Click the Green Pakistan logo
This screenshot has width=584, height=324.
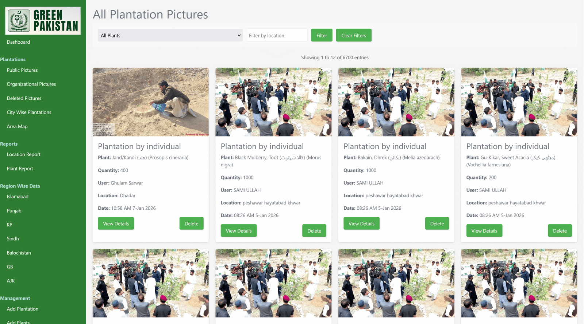[x=43, y=21]
